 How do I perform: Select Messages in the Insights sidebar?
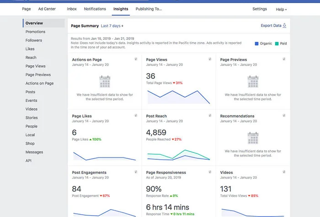pos(34,152)
